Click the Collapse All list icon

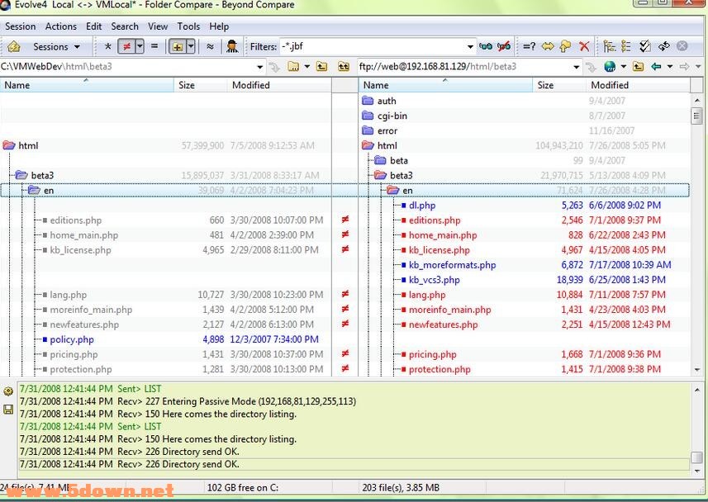click(626, 46)
